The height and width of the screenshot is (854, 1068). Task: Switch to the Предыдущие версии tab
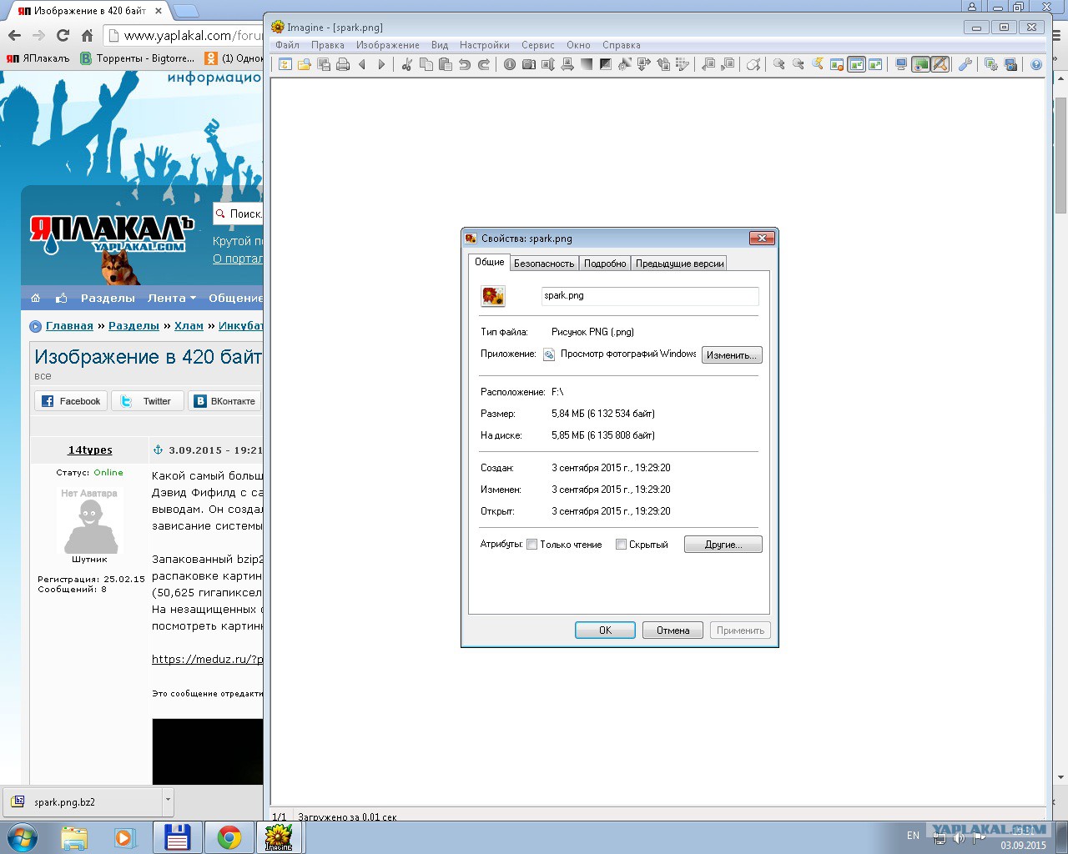click(679, 264)
